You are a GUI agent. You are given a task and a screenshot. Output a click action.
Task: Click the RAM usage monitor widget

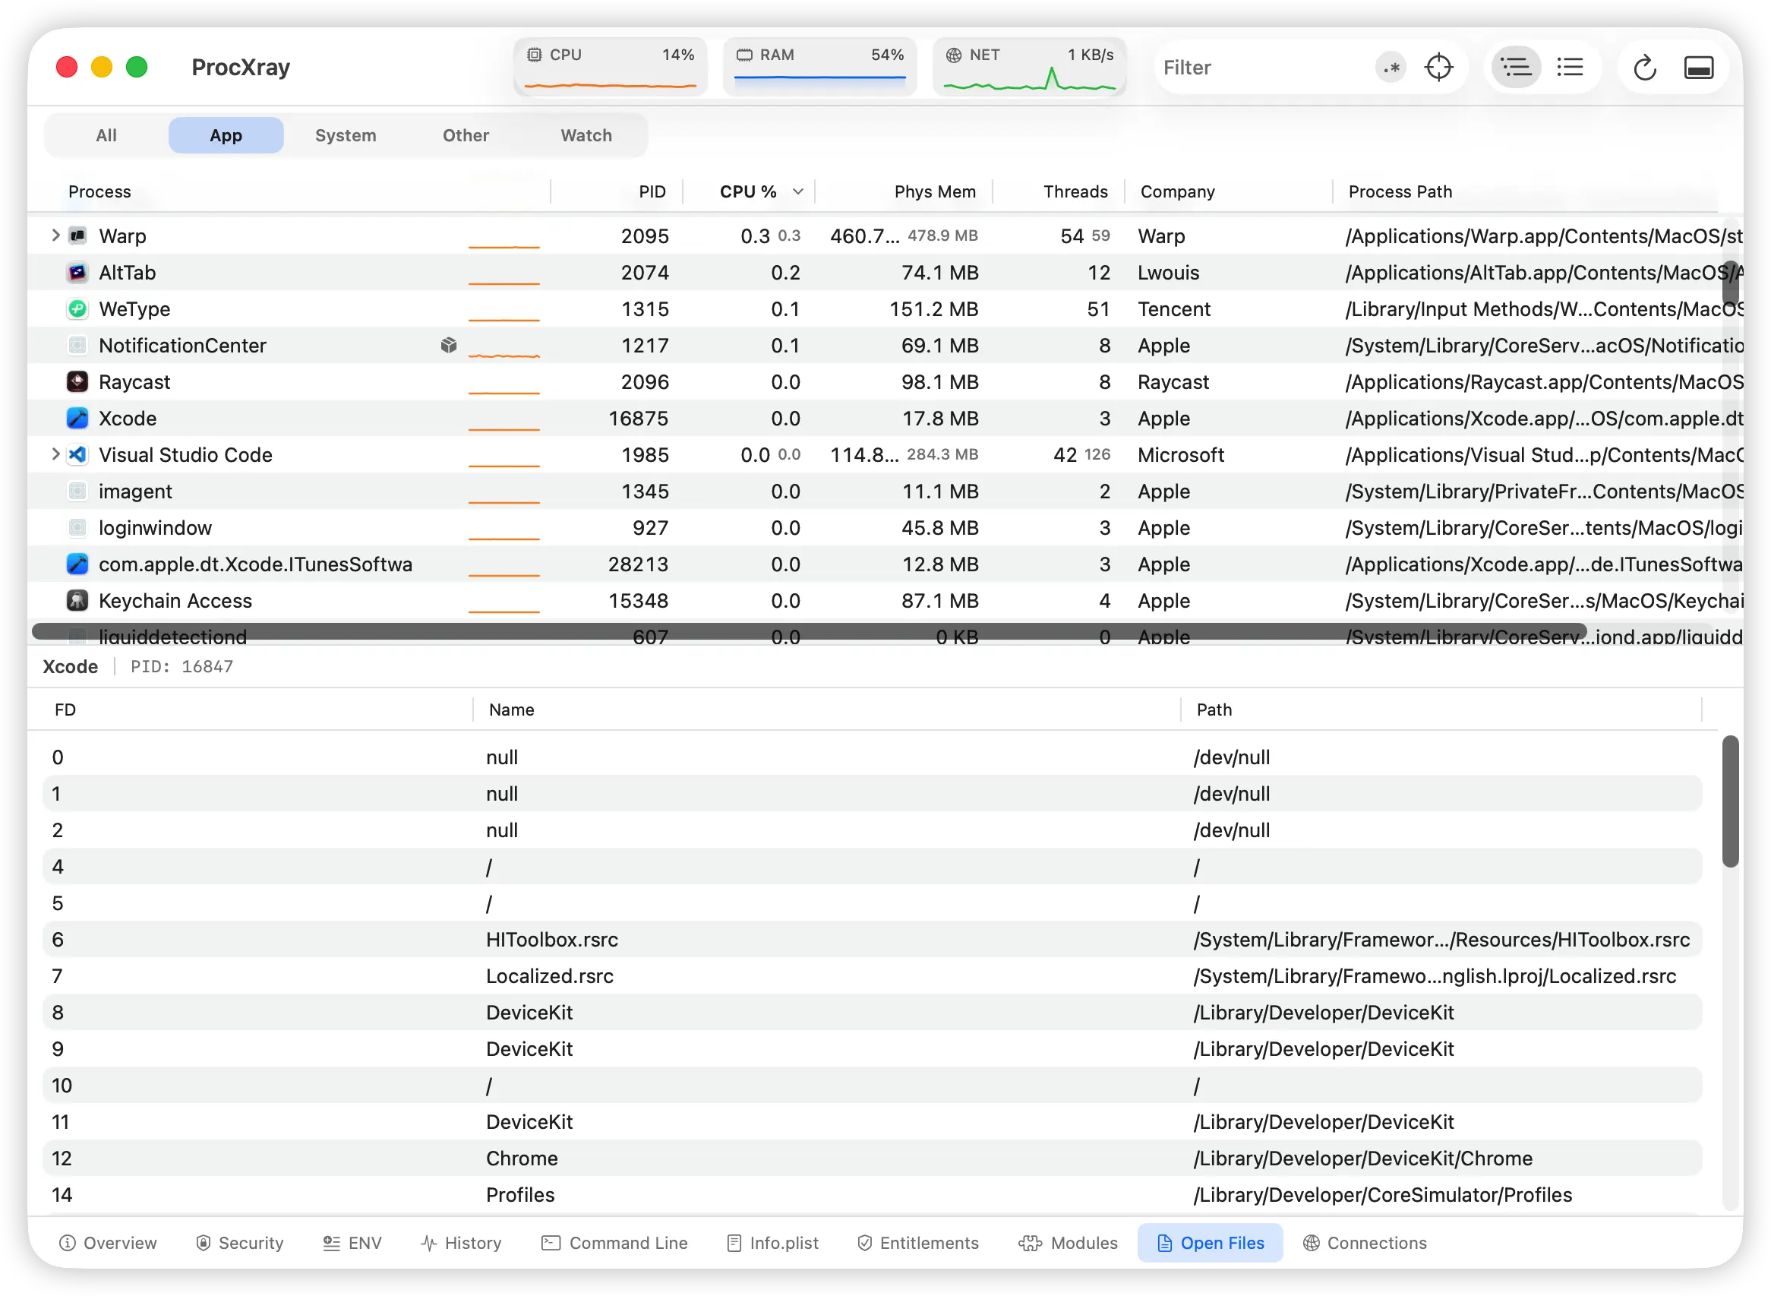pos(819,66)
